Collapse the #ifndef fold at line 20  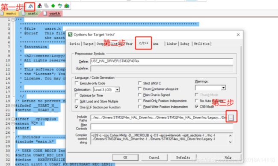[x=13, y=106]
